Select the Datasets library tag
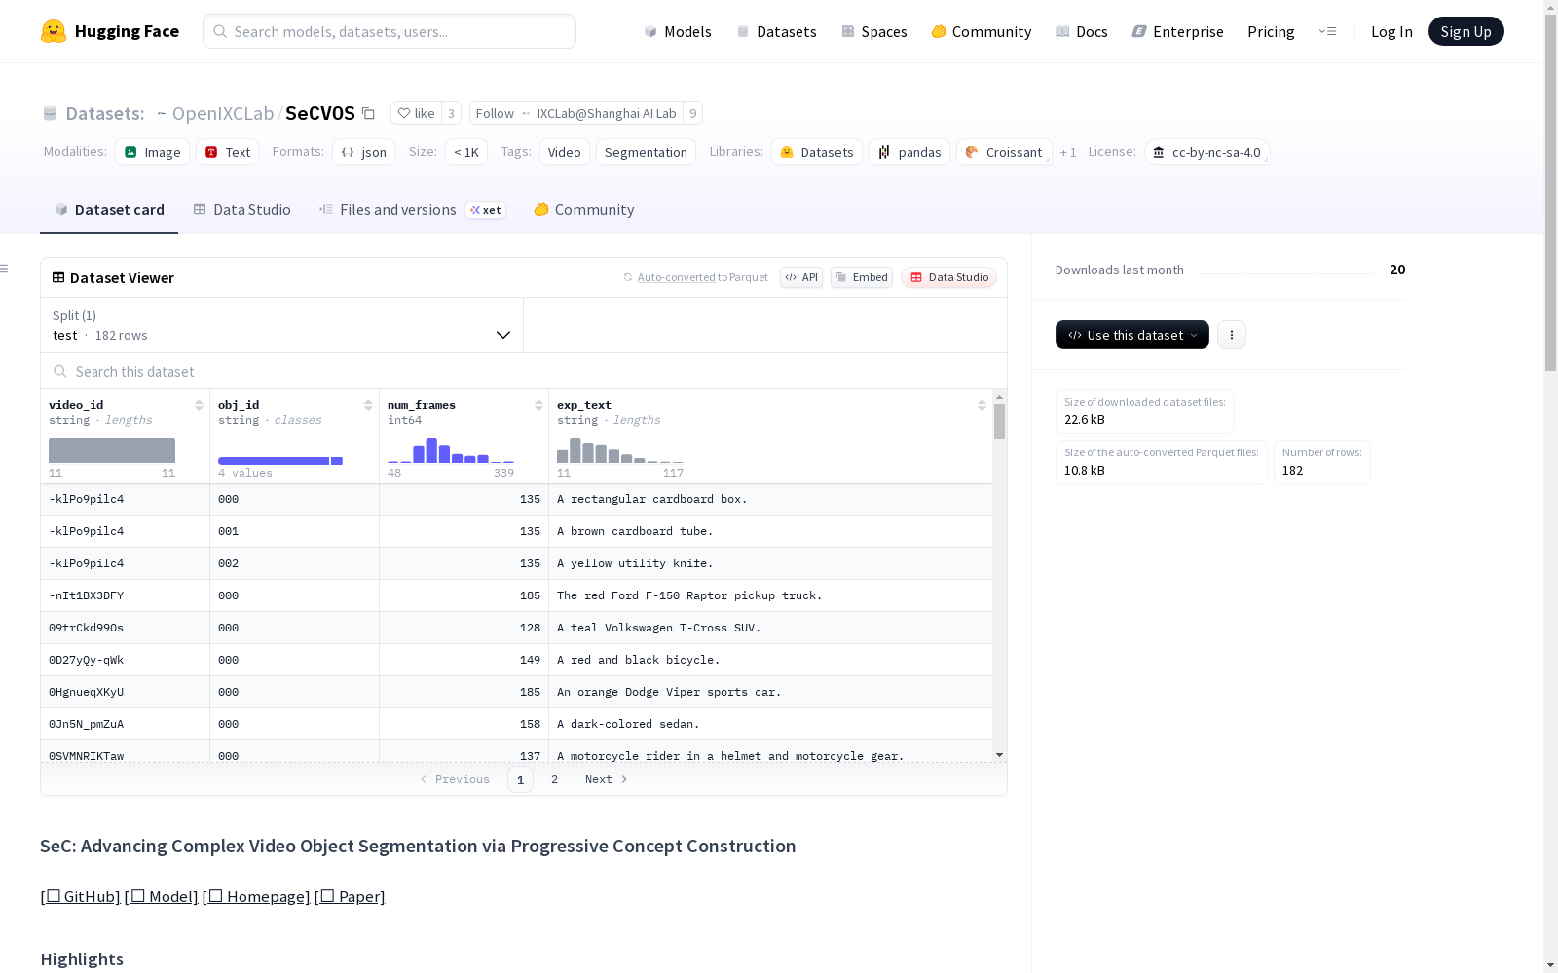Screen dimensions: 1558x973 pos(817,152)
